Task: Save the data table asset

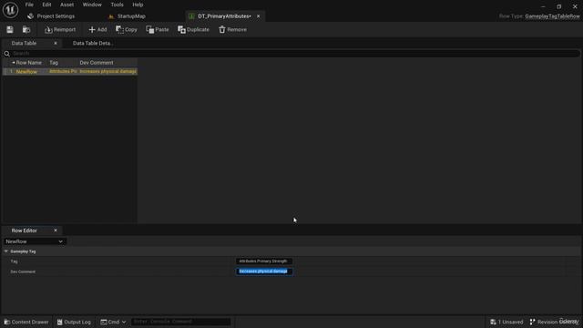Action: click(x=10, y=30)
